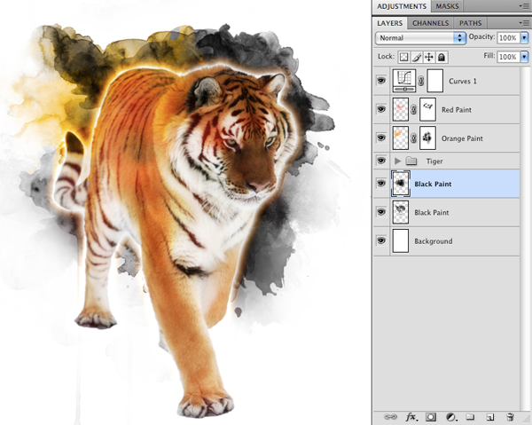Open the Normal blend mode dropdown
The width and height of the screenshot is (532, 425).
(x=420, y=37)
